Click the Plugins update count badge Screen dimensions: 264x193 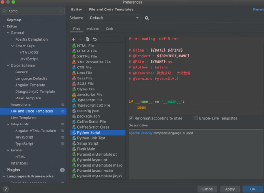coord(62,170)
